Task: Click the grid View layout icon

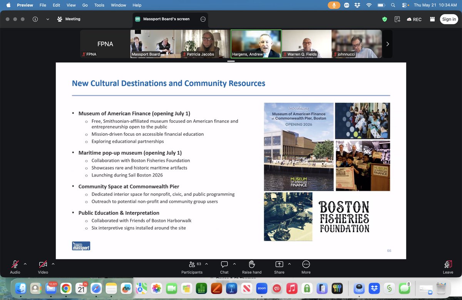Action: [x=432, y=19]
